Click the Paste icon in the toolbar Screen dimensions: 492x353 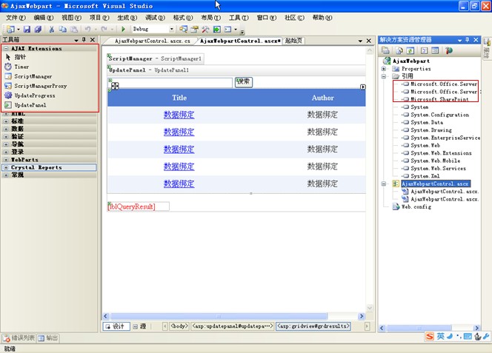pos(74,29)
